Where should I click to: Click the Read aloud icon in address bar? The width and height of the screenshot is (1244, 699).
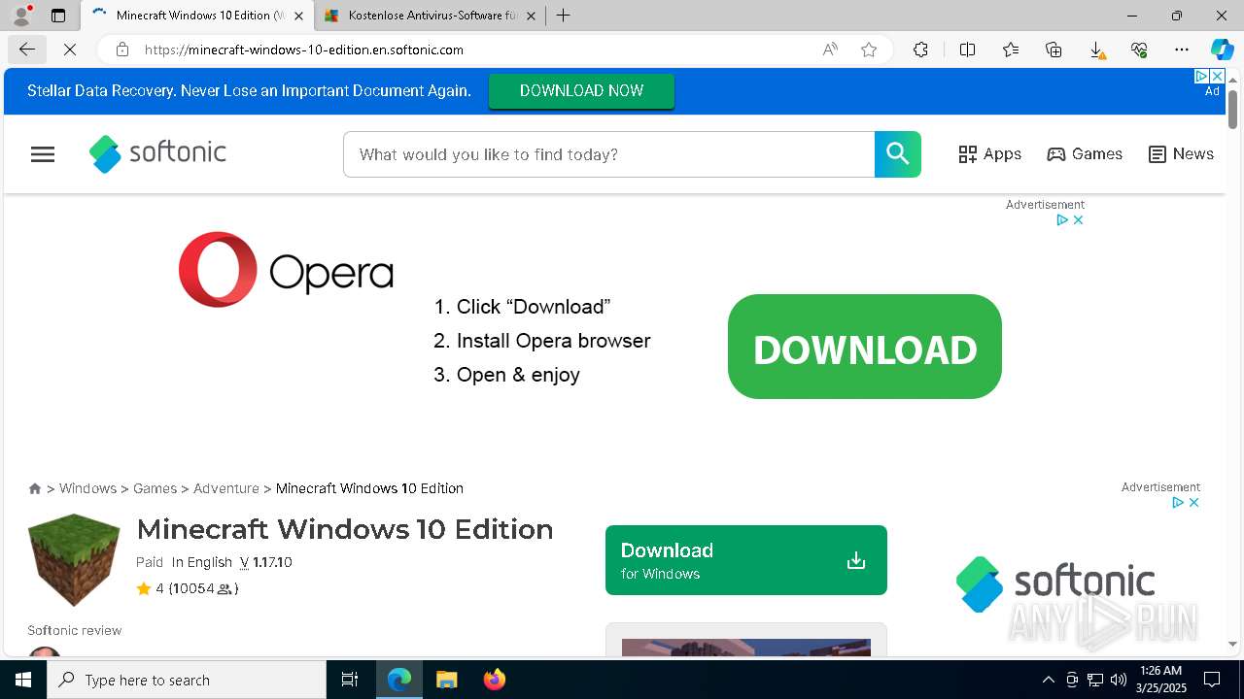tap(830, 50)
